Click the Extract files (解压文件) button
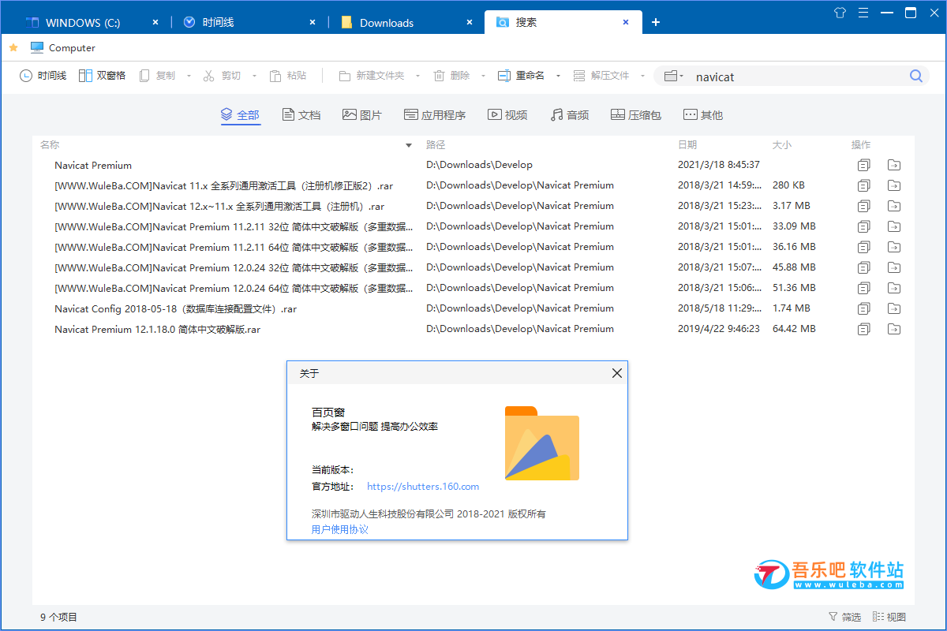This screenshot has width=947, height=631. point(601,76)
